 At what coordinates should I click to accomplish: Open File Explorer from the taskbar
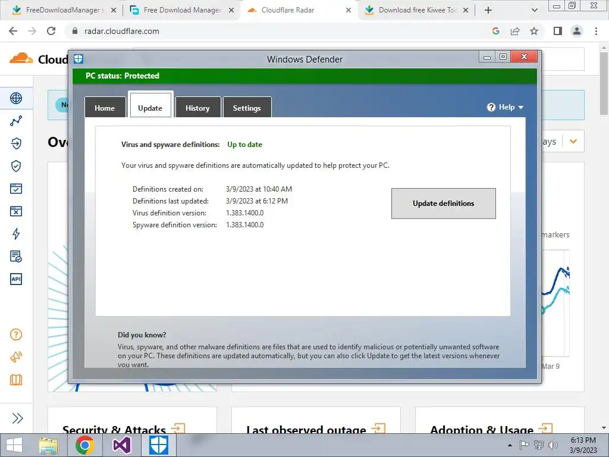(49, 445)
